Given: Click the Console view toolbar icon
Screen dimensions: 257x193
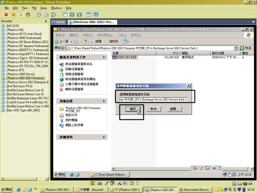Looking at the screenshot, I should pos(96,14).
